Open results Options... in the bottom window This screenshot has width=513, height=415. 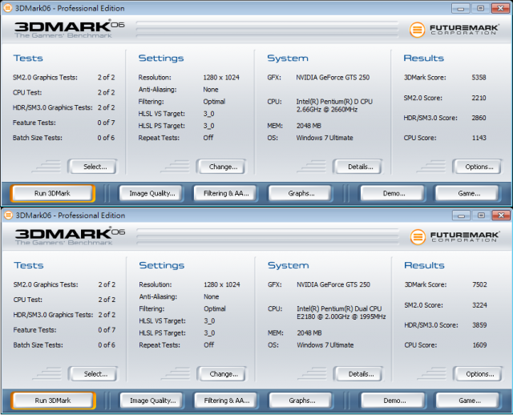click(x=478, y=374)
